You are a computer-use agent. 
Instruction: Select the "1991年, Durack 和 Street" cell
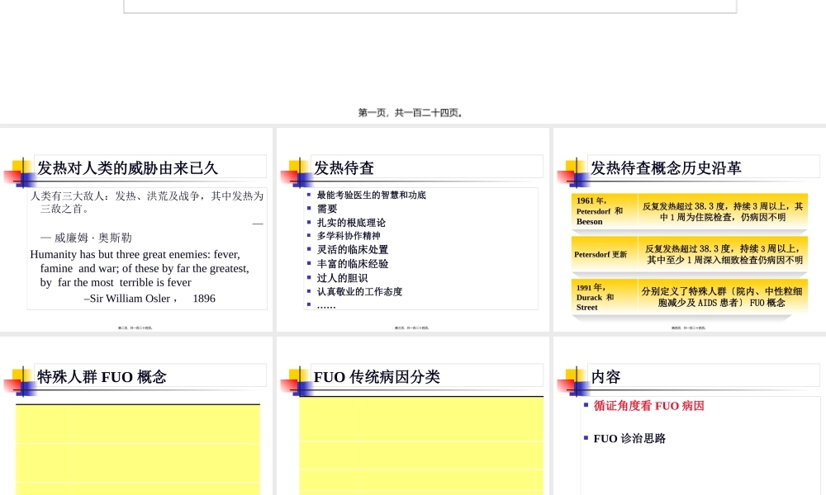tap(604, 296)
